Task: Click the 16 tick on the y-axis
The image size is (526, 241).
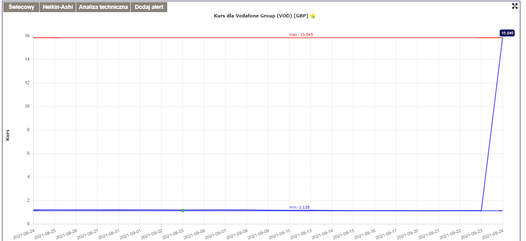Action: [27, 36]
